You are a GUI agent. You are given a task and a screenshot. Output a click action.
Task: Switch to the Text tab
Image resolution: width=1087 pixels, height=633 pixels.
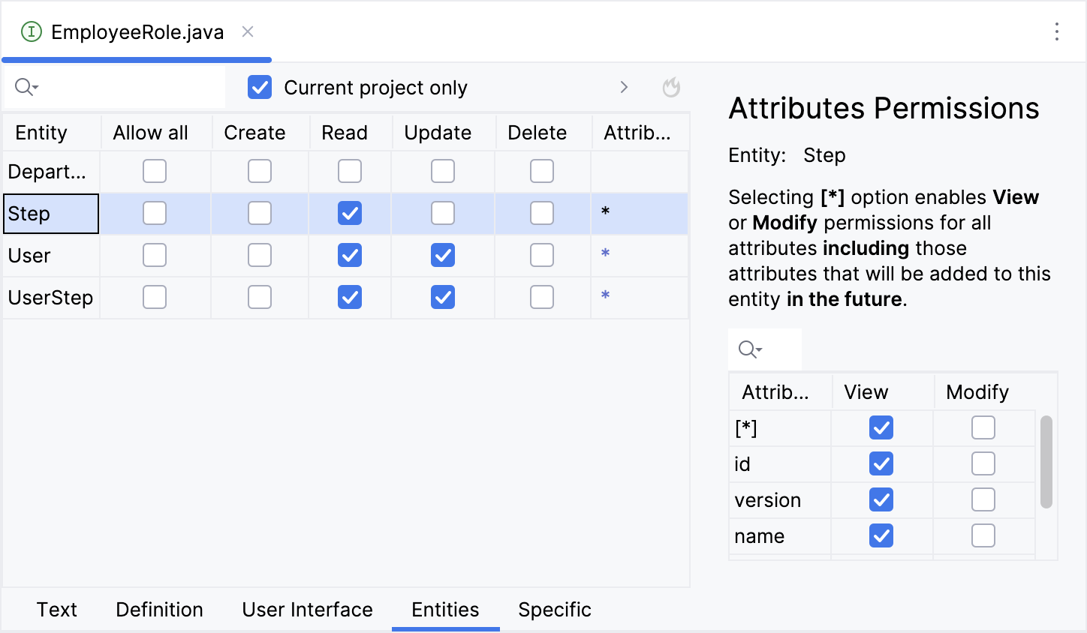tap(57, 610)
